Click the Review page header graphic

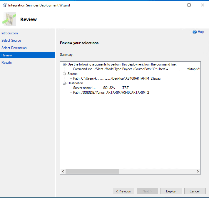[x=9, y=19]
